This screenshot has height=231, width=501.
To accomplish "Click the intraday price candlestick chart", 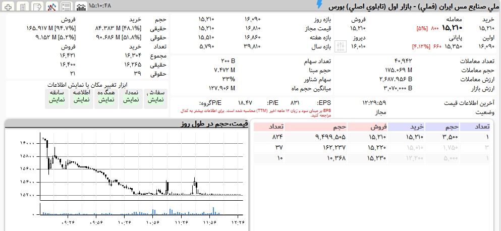I will coord(142,166).
